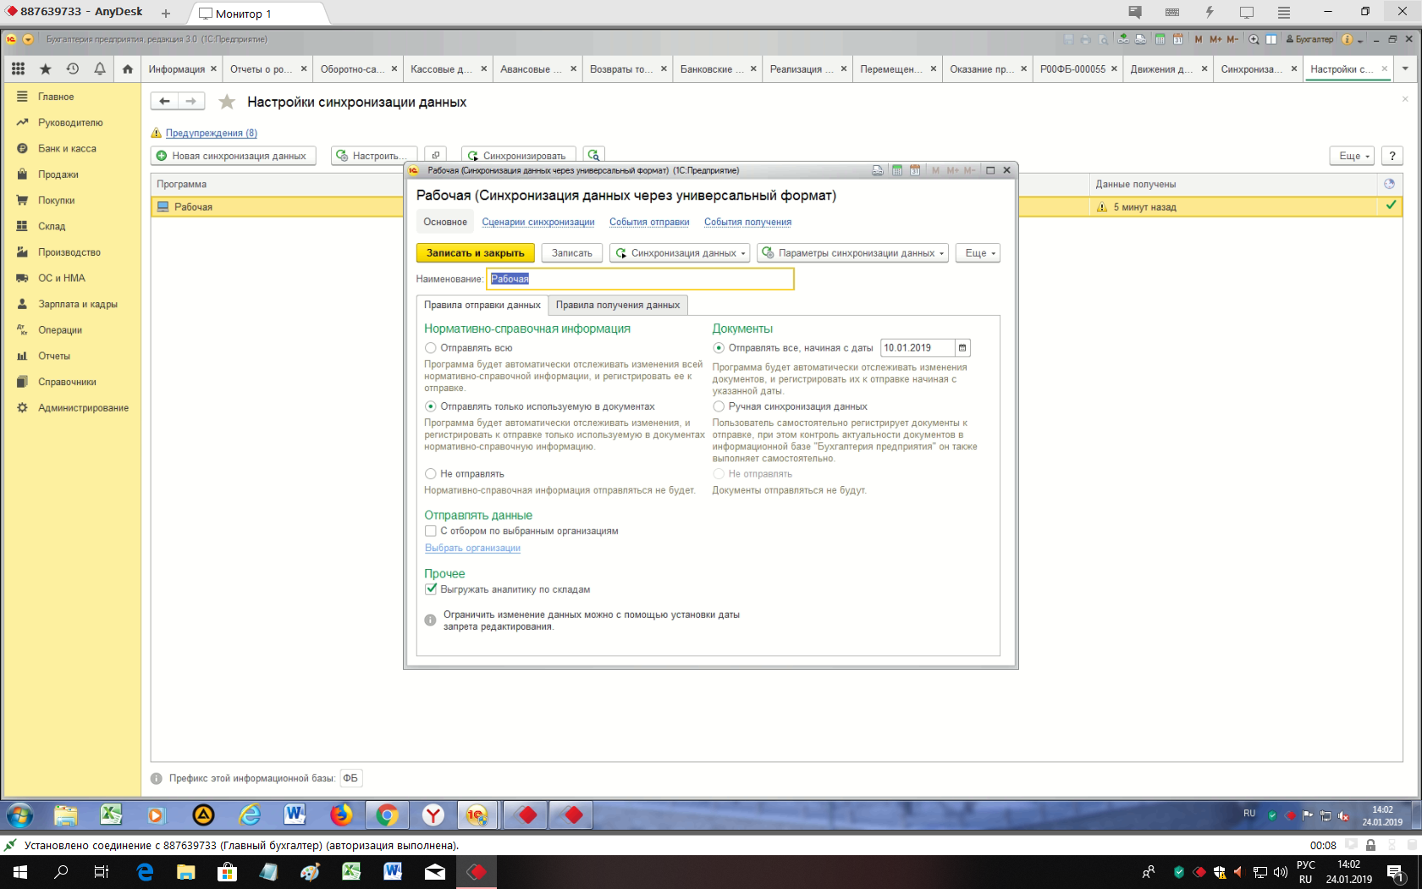
Task: Open Favorites star in the 1C toolbar
Action: (x=46, y=69)
